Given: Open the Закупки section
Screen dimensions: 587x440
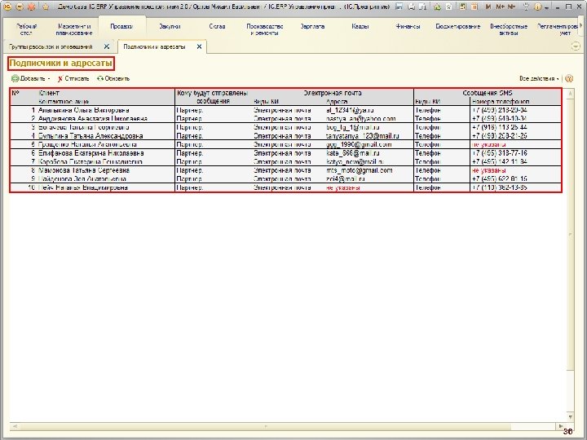Looking at the screenshot, I should coord(170,27).
